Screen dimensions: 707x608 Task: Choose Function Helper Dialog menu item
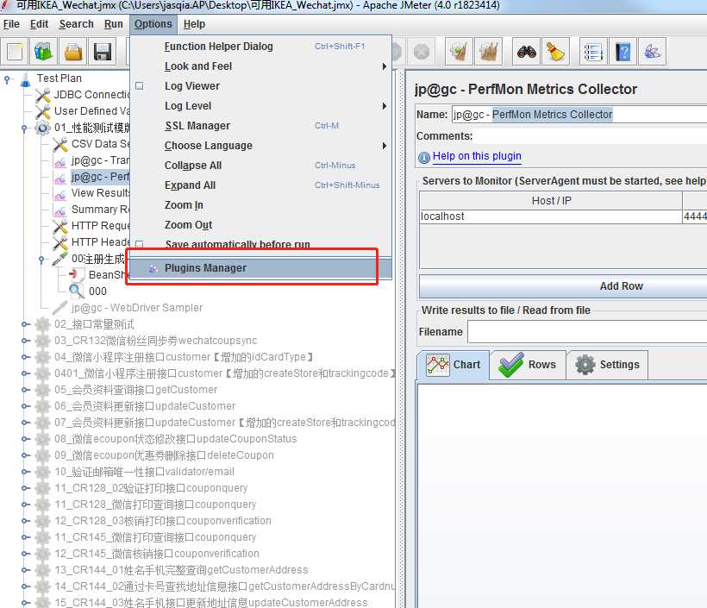click(261, 47)
